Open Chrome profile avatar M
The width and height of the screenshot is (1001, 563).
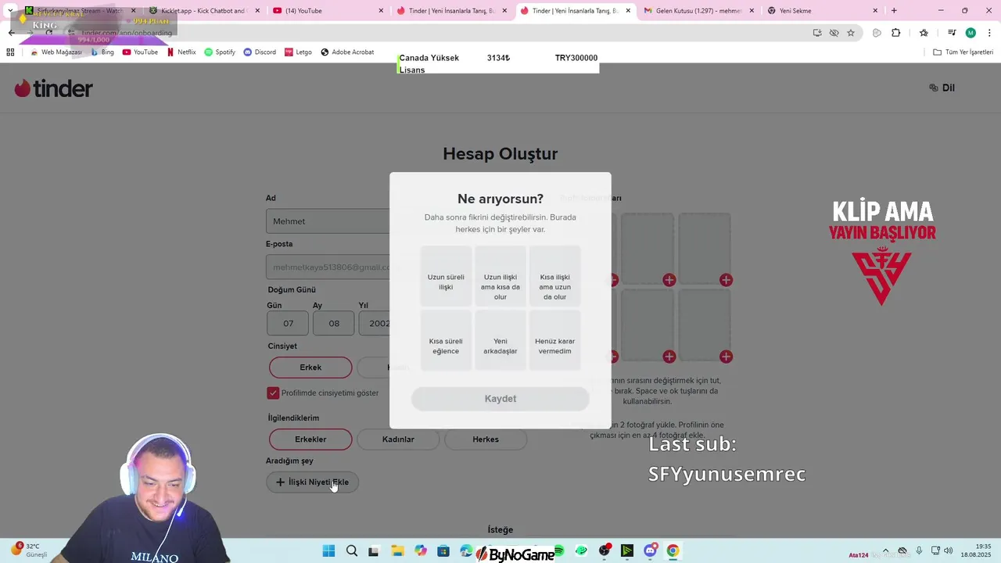[x=971, y=33]
